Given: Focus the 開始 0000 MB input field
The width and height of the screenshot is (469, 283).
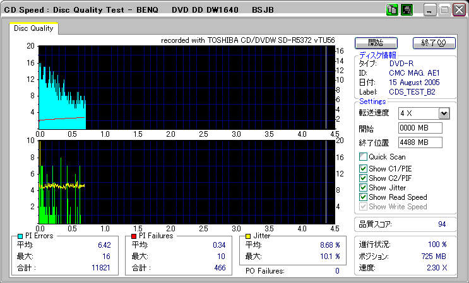Looking at the screenshot, I should coord(420,128).
